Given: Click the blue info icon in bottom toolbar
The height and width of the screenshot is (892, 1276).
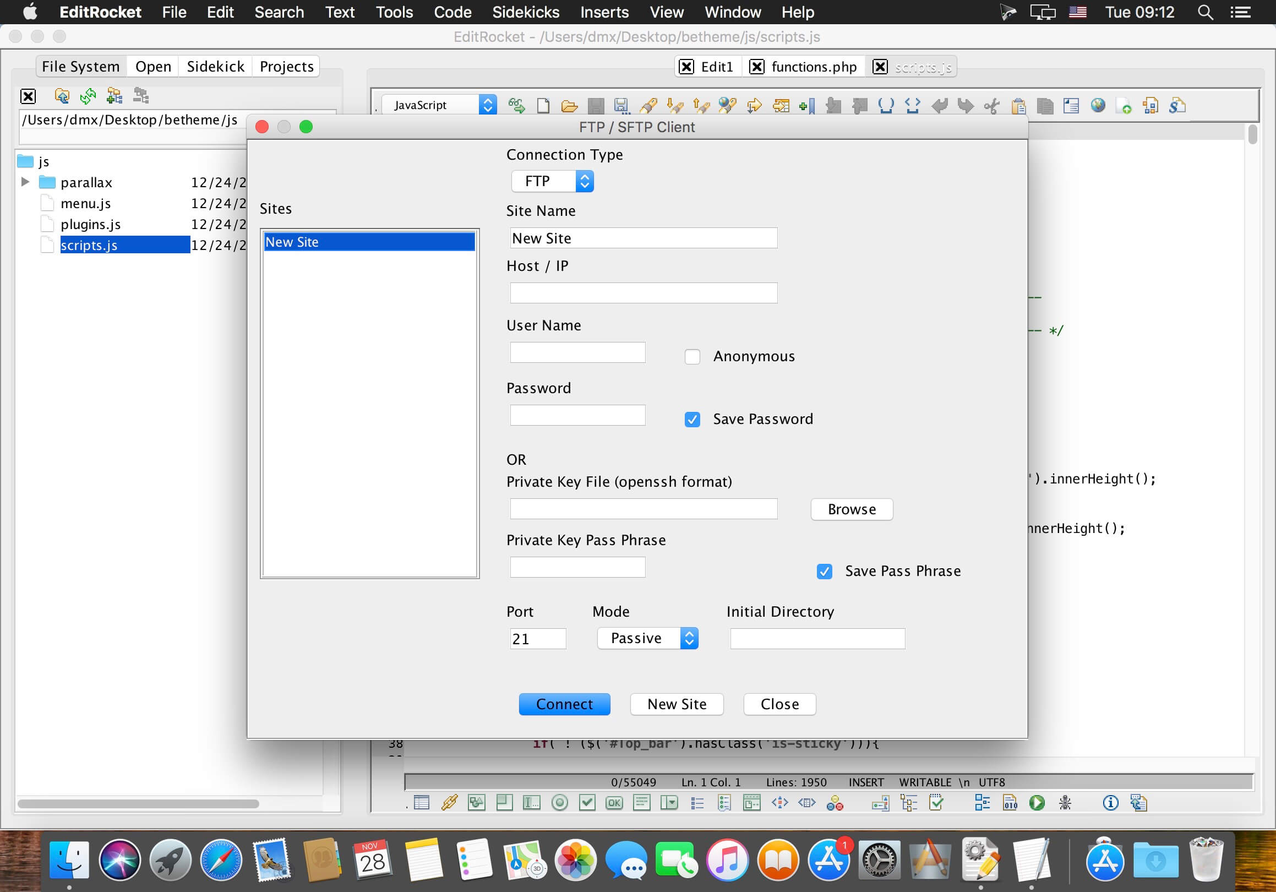Looking at the screenshot, I should click(x=1110, y=802).
